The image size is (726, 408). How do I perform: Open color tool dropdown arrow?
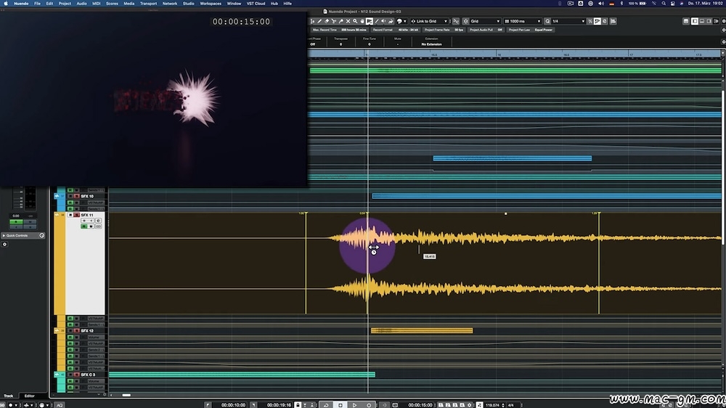point(404,21)
